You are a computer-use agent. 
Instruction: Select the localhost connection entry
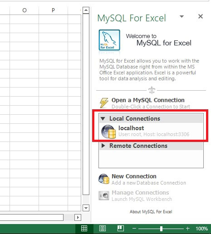151,131
